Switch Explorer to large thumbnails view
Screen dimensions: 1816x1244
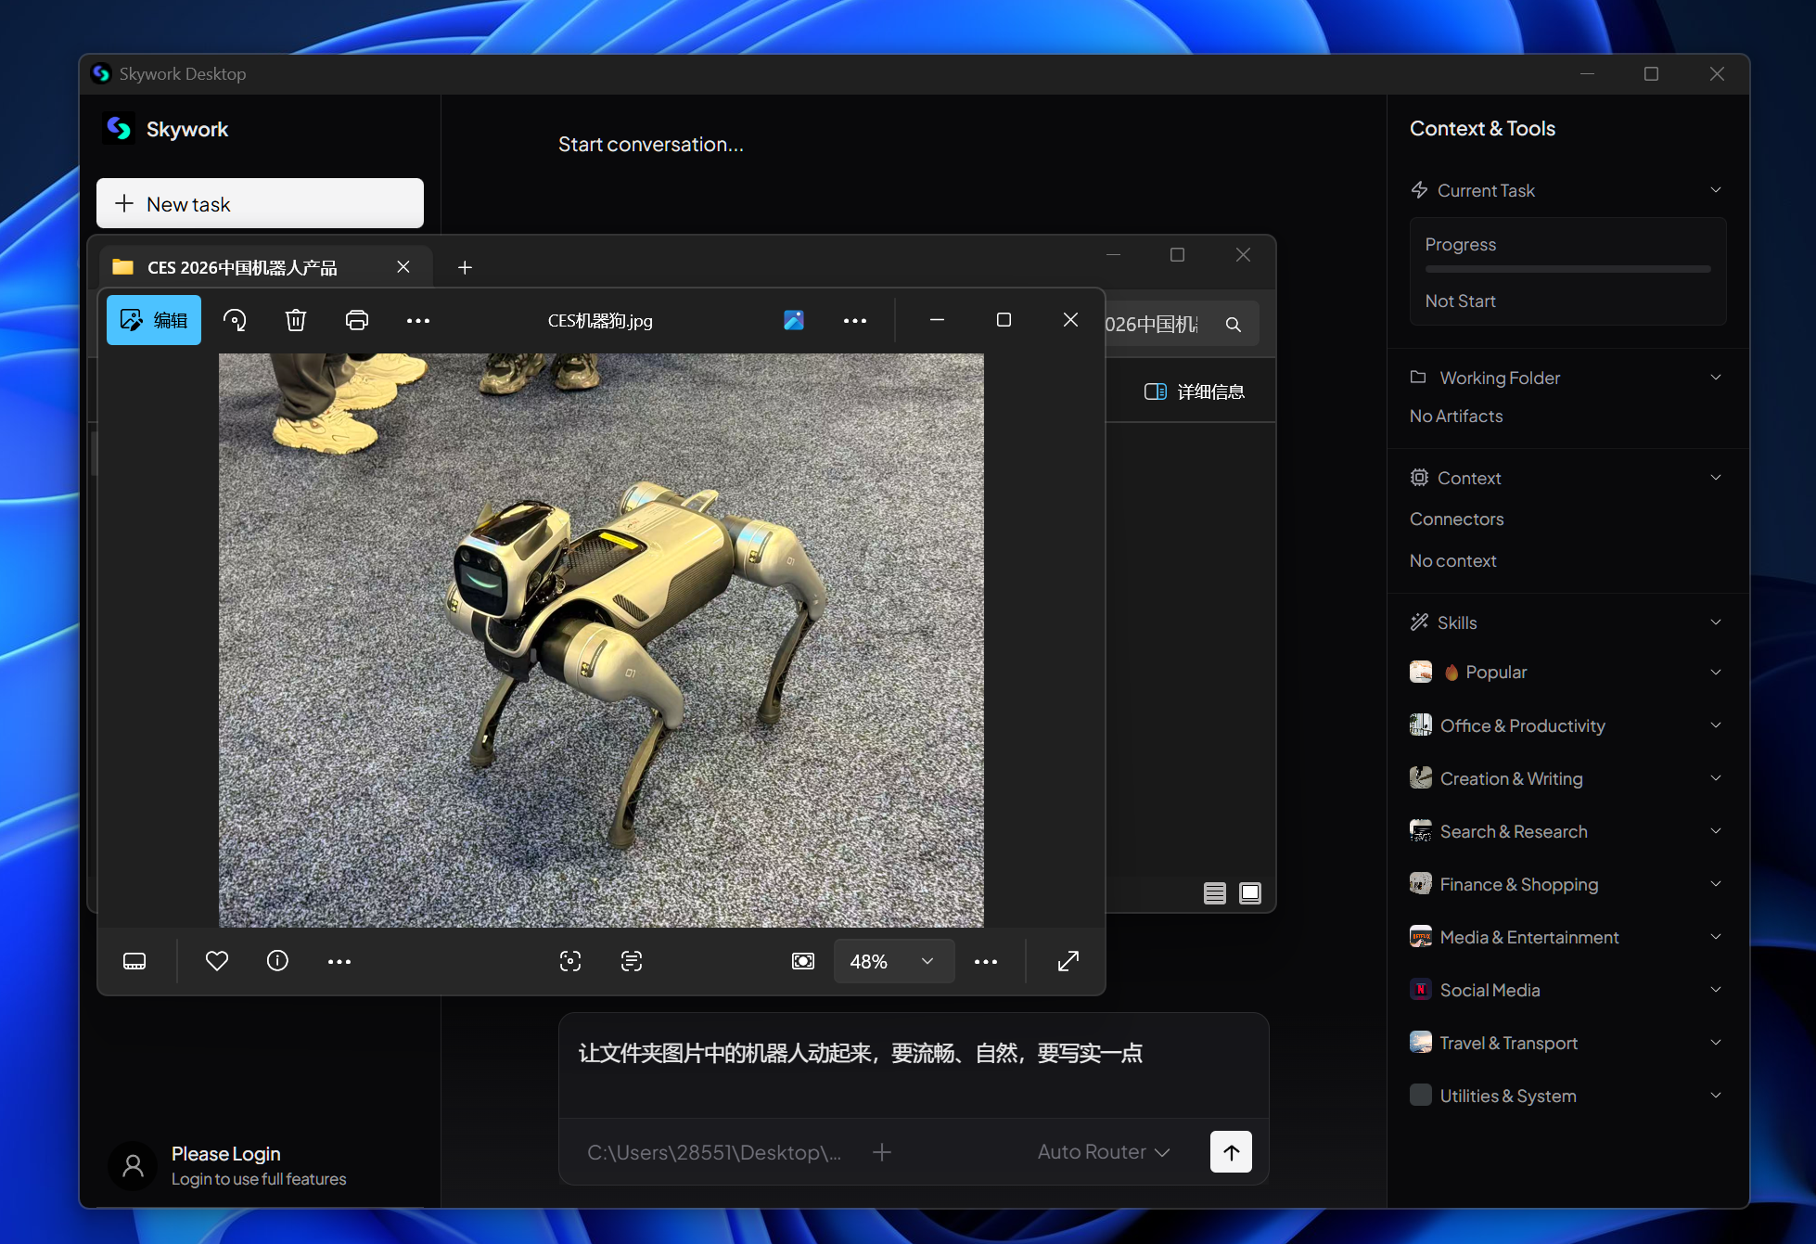tap(1250, 893)
